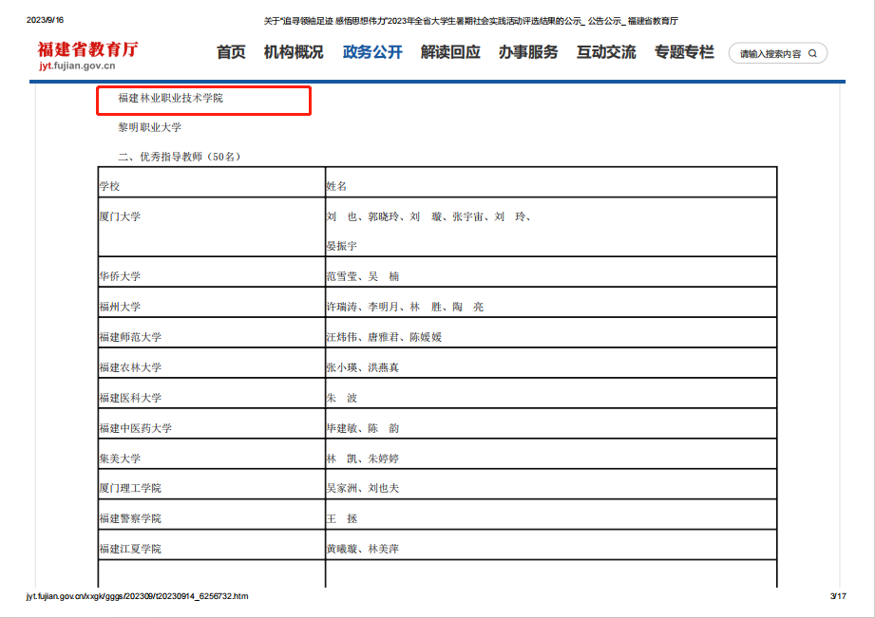Open 互动交流 in the navigation

[x=606, y=52]
